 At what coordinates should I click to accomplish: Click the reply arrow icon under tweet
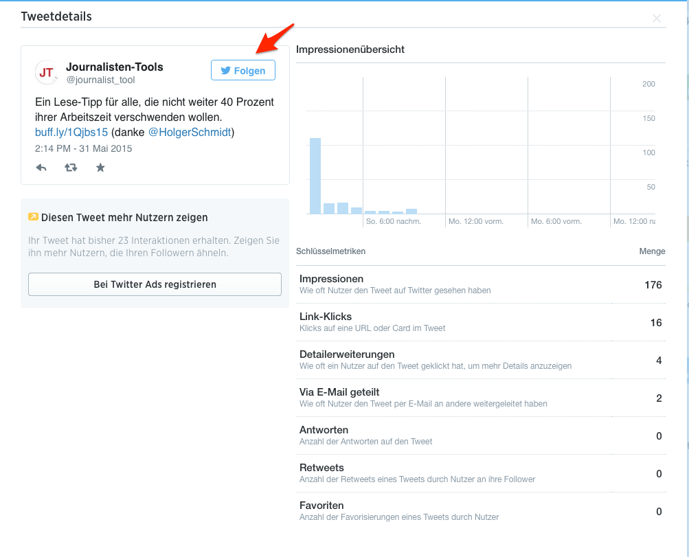coord(41,168)
